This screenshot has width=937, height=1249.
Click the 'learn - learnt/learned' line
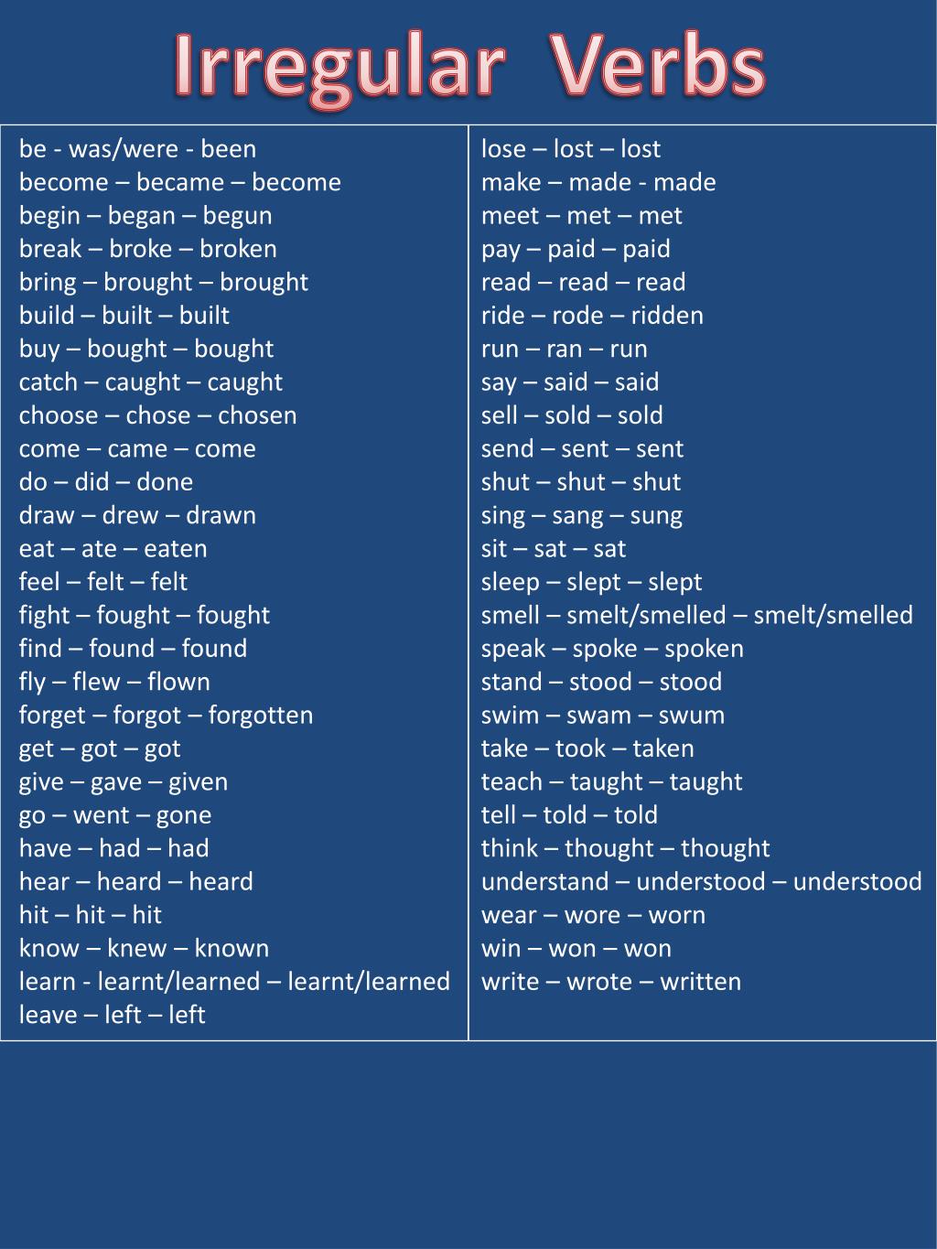pyautogui.click(x=235, y=982)
